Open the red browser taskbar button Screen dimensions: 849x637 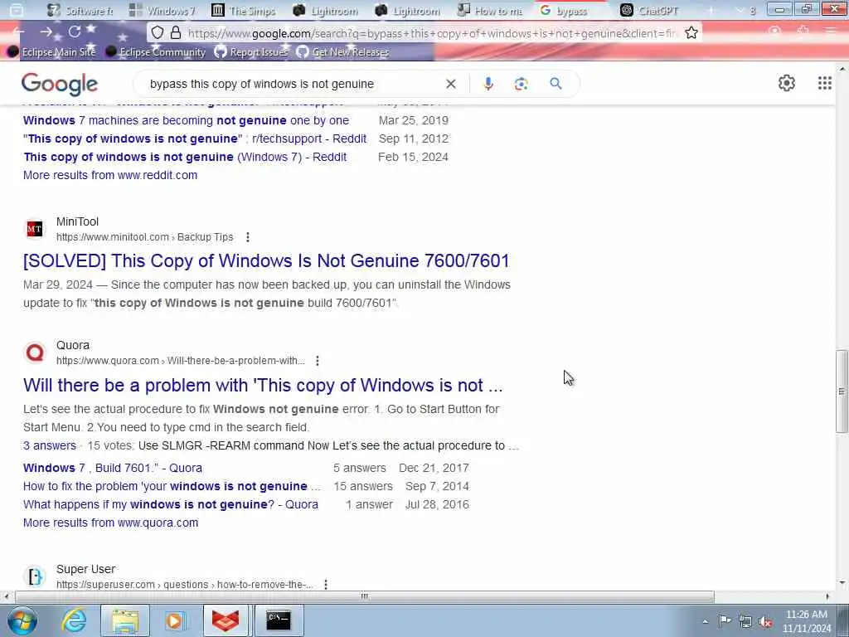[x=226, y=620]
